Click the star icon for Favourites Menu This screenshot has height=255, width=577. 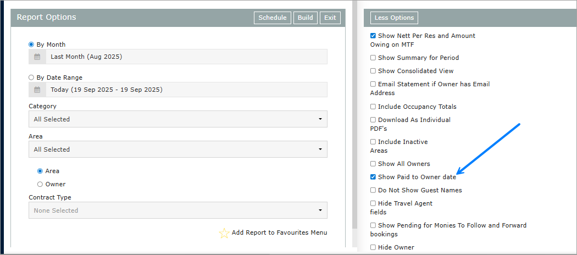point(224,233)
